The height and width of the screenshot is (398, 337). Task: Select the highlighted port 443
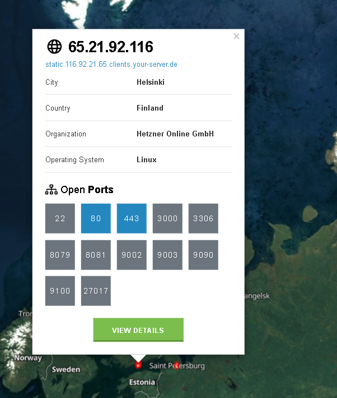tap(132, 218)
